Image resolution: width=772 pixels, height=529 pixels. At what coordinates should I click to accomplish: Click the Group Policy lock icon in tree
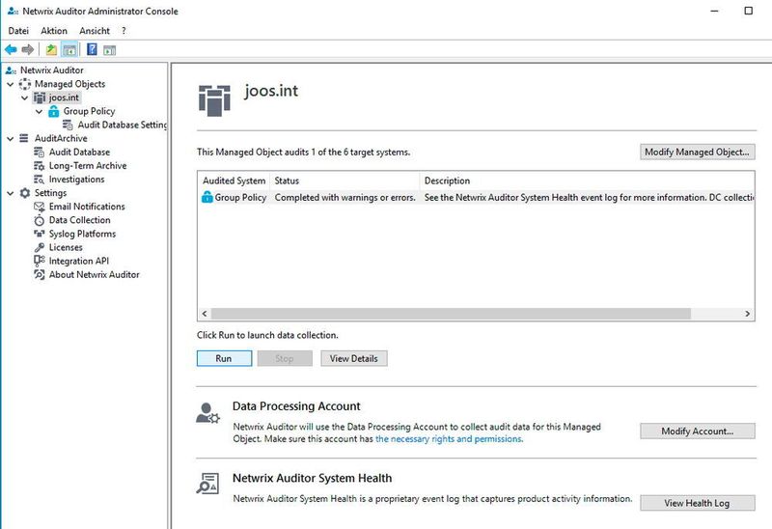click(x=54, y=111)
